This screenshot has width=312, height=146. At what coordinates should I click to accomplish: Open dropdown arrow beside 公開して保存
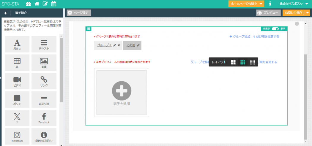[308, 13]
